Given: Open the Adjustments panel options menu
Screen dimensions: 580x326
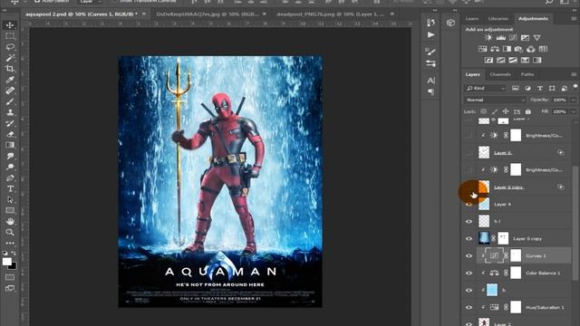Looking at the screenshot, I should coord(574,18).
